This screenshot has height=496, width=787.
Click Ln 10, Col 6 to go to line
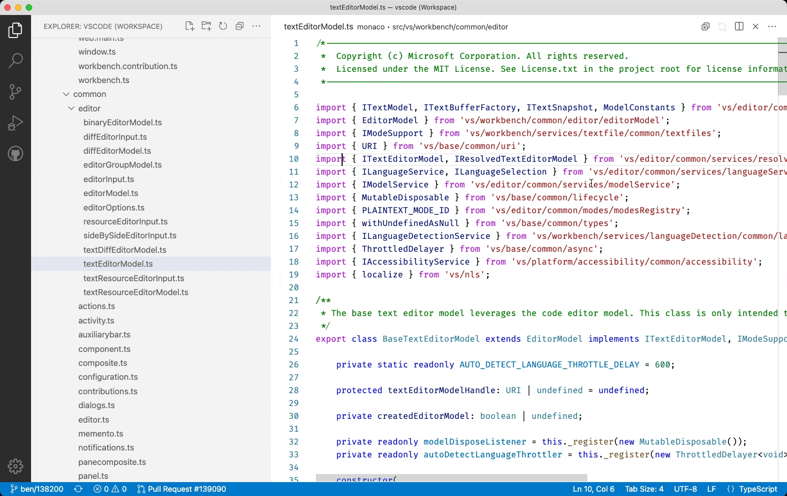(x=593, y=489)
